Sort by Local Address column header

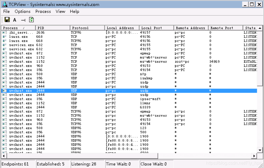click(x=122, y=28)
